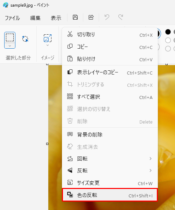Viewport: 175px width, 210px height.
Task: Pick the white swatch under black
Action: 168,40
